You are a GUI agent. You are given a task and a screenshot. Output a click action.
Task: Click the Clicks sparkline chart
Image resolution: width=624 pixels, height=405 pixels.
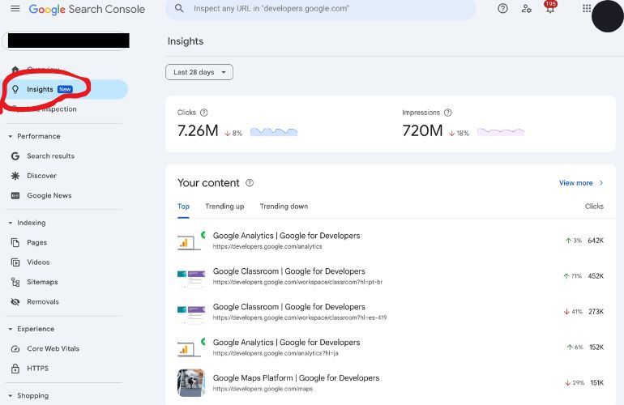[274, 132]
